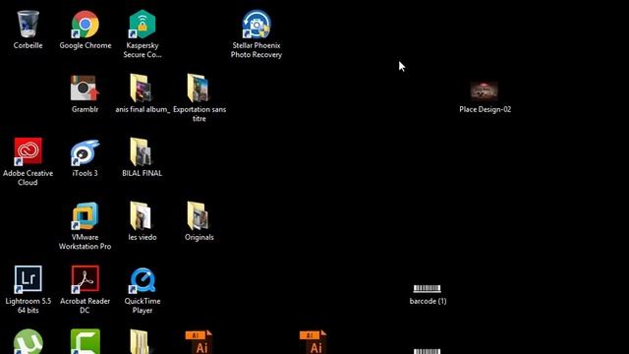
Task: Select the Originals folder icon
Action: (x=199, y=215)
